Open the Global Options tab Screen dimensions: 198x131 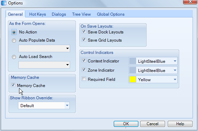(x=111, y=14)
